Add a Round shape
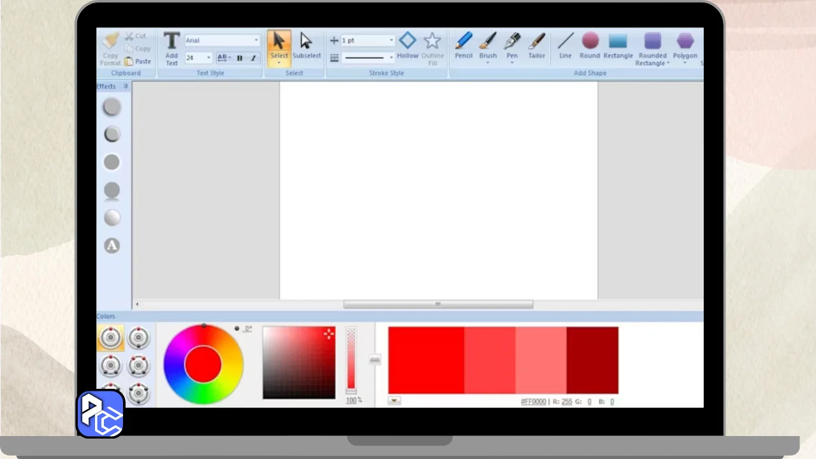Screen dimensions: 816x459 (590, 45)
